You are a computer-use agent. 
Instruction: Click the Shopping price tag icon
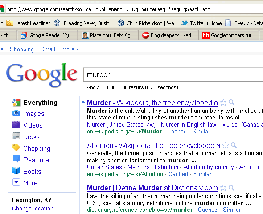[x=16, y=147]
